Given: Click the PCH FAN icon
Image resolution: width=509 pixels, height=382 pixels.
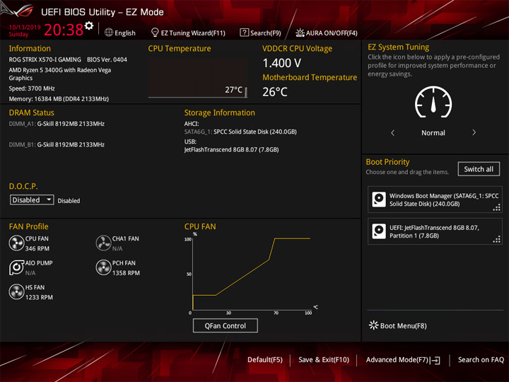Looking at the screenshot, I should [x=103, y=267].
